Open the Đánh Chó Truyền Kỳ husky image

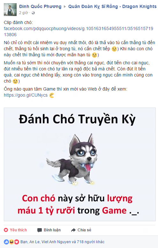click(x=80, y=164)
